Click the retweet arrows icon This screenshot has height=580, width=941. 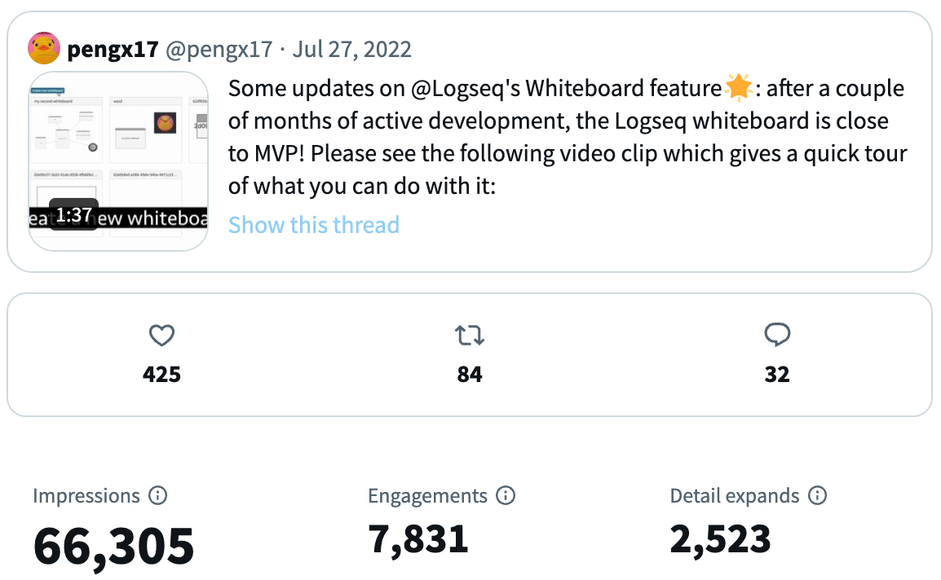point(470,336)
